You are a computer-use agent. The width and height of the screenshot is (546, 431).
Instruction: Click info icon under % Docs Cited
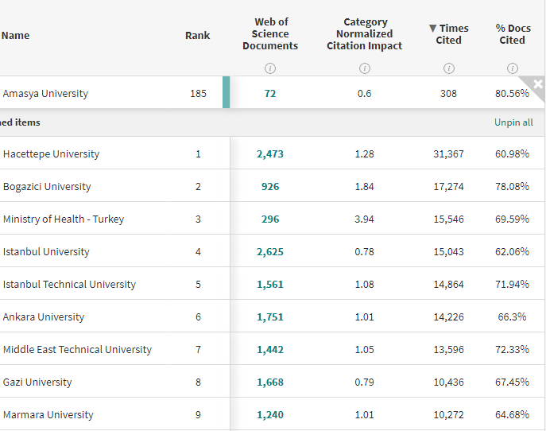click(x=512, y=68)
